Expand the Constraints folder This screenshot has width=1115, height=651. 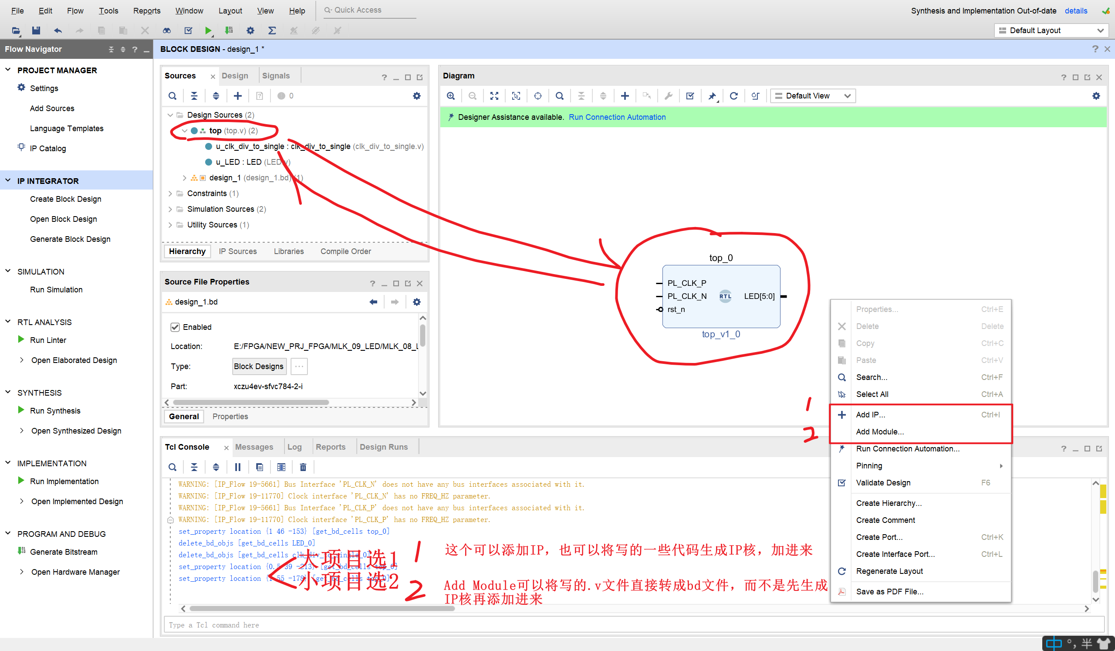170,194
